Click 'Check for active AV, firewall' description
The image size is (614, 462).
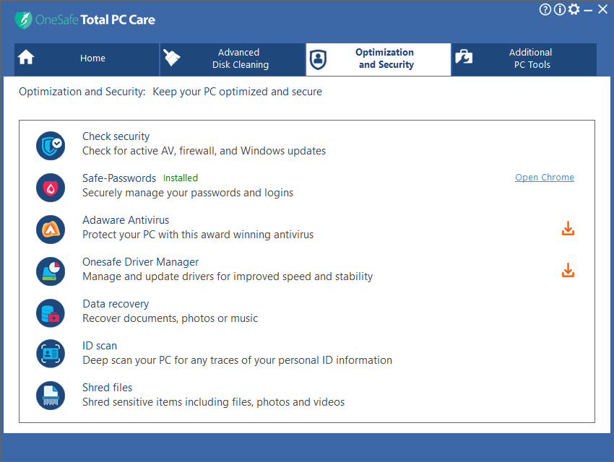point(204,151)
